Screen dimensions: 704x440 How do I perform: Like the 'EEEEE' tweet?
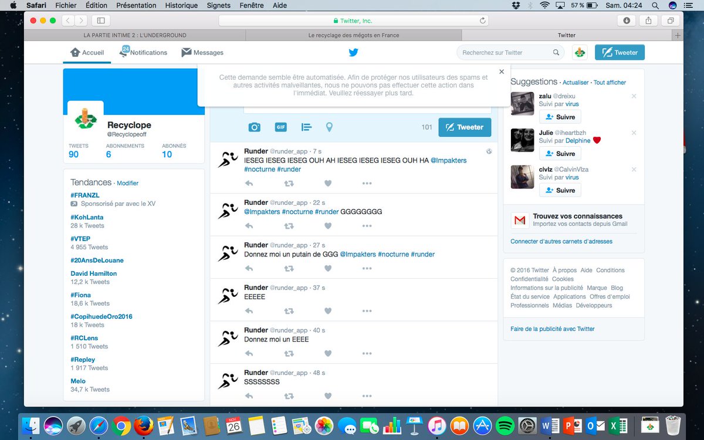tap(328, 311)
